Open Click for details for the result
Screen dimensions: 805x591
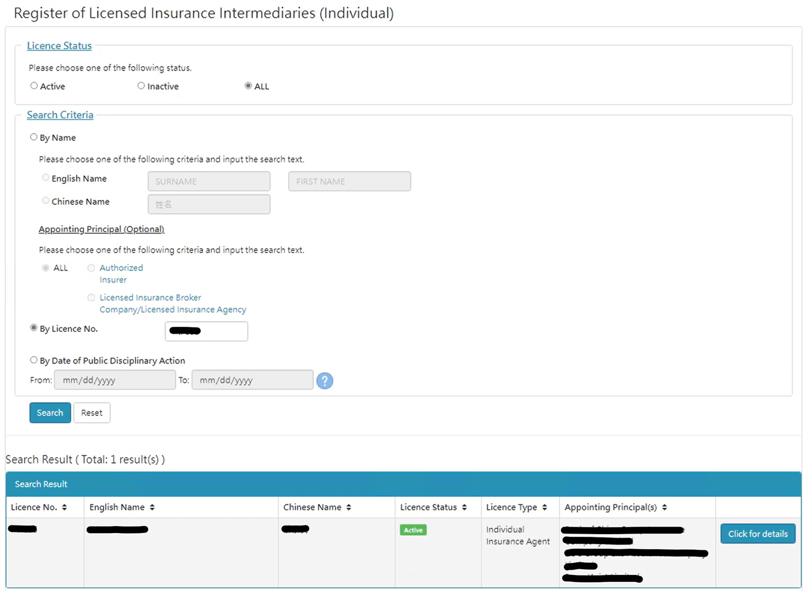pyautogui.click(x=758, y=534)
